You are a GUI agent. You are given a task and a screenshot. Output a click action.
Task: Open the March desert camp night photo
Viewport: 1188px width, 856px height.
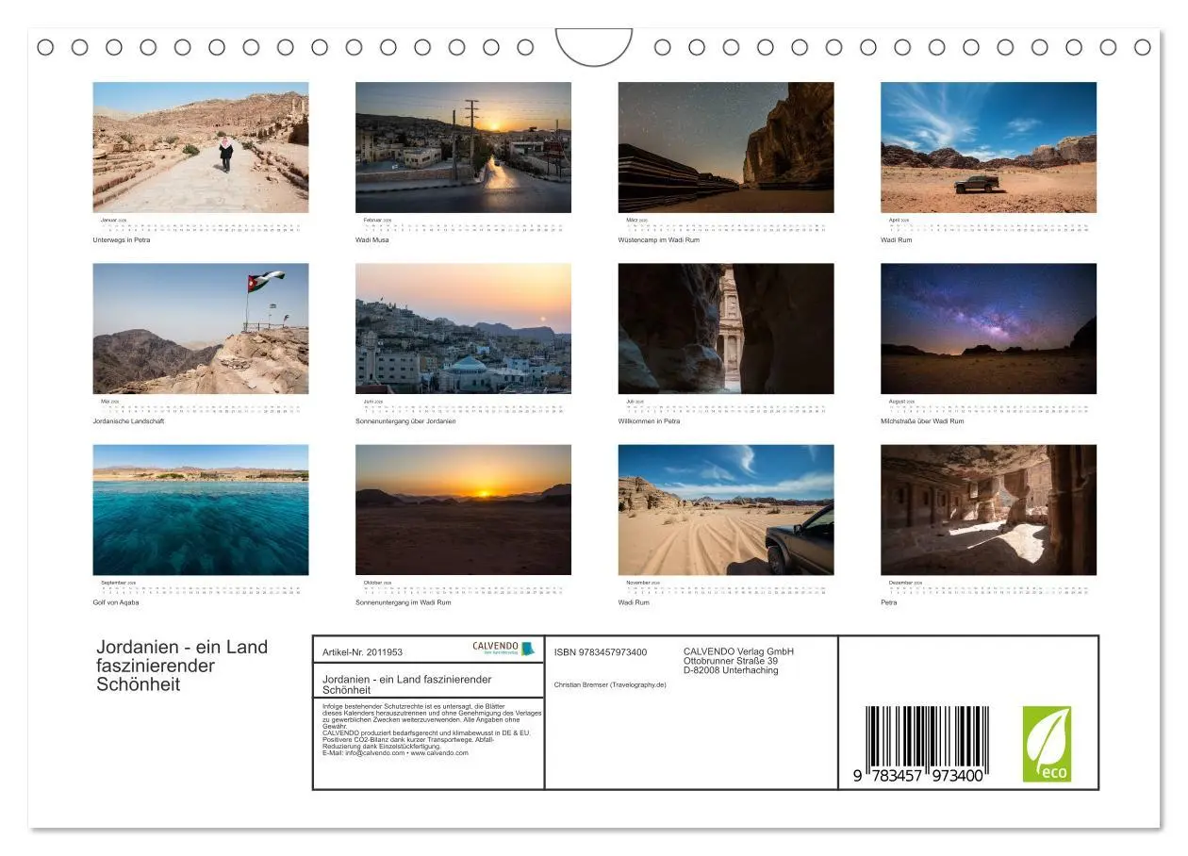(x=726, y=147)
